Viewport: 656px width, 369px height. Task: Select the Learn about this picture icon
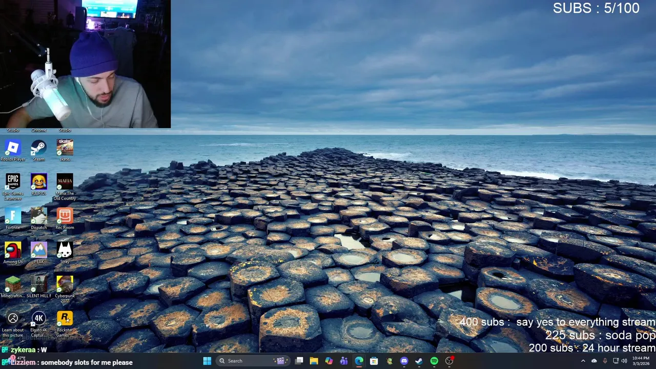coord(13,324)
